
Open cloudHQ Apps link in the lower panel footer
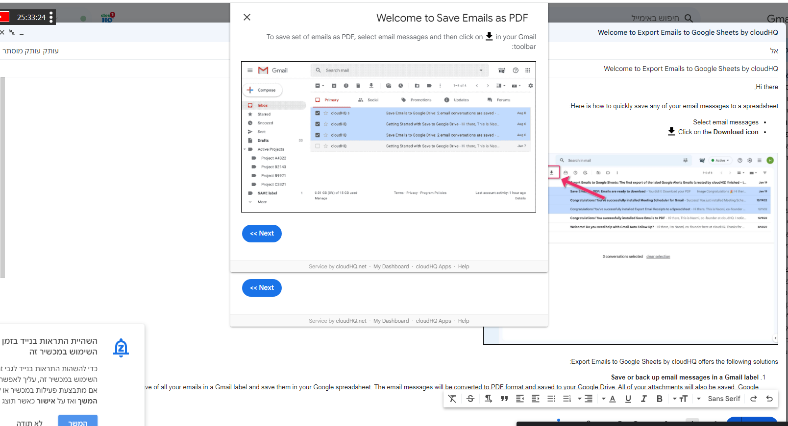click(x=434, y=321)
